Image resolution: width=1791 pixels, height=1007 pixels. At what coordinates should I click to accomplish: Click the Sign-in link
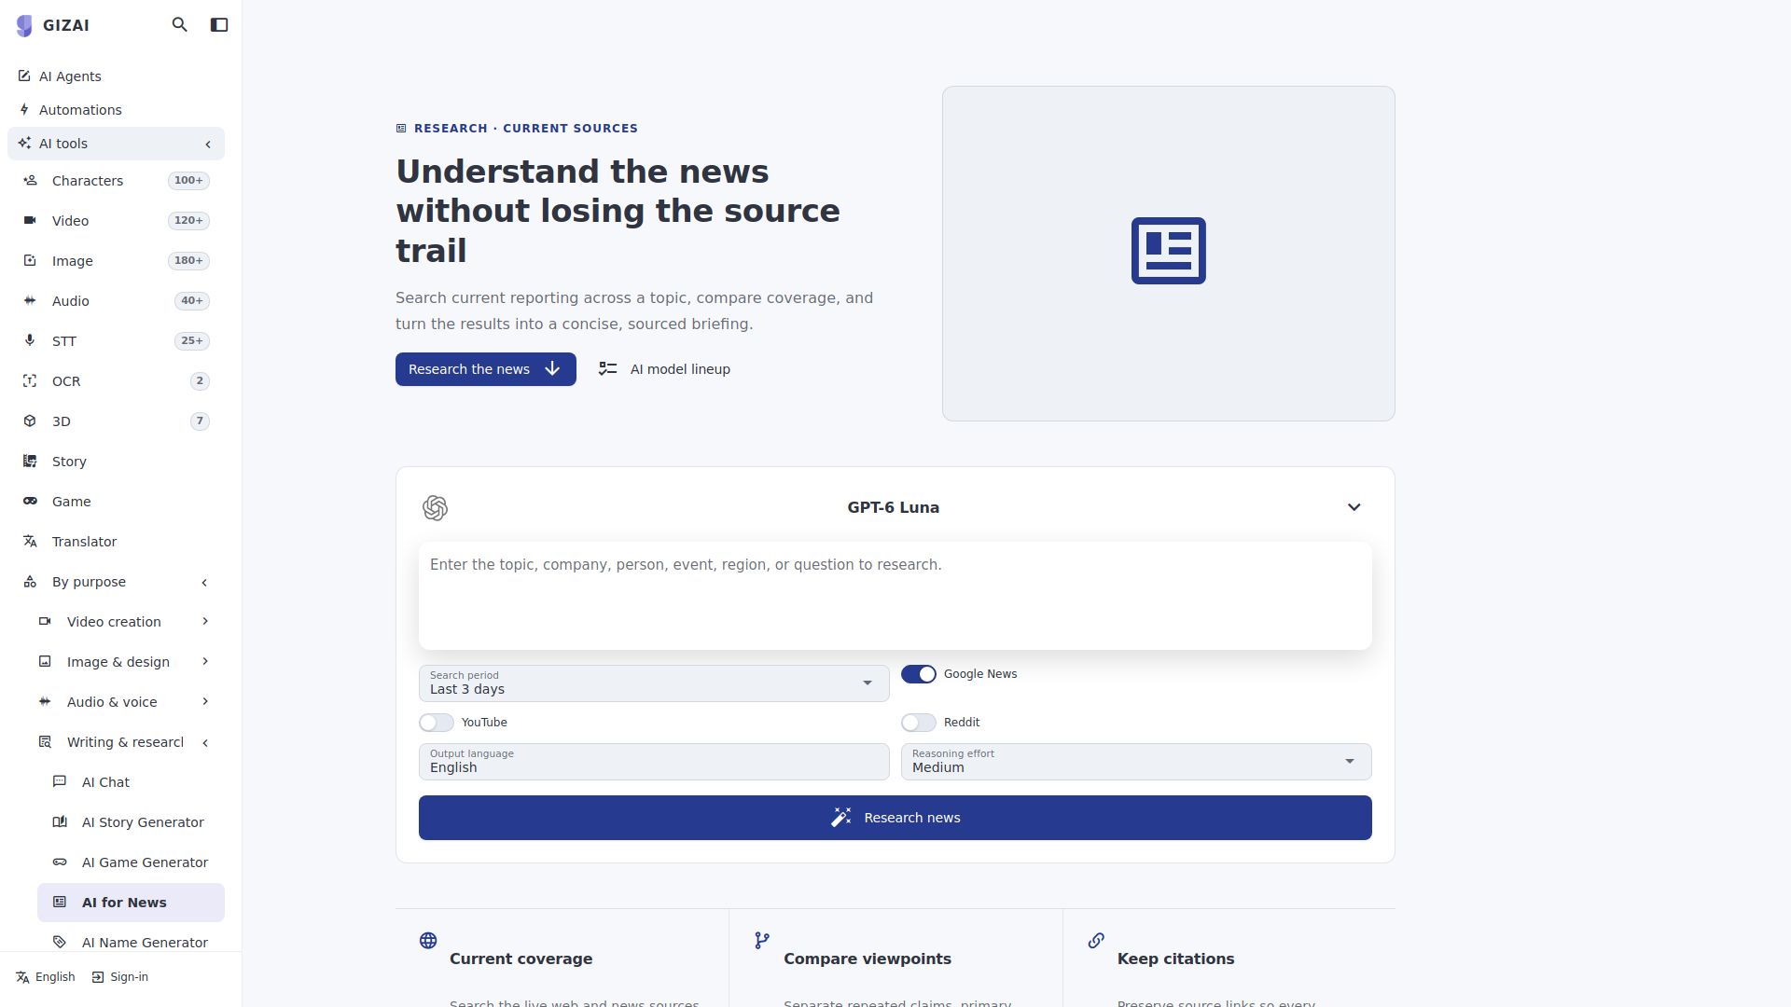[x=120, y=977]
